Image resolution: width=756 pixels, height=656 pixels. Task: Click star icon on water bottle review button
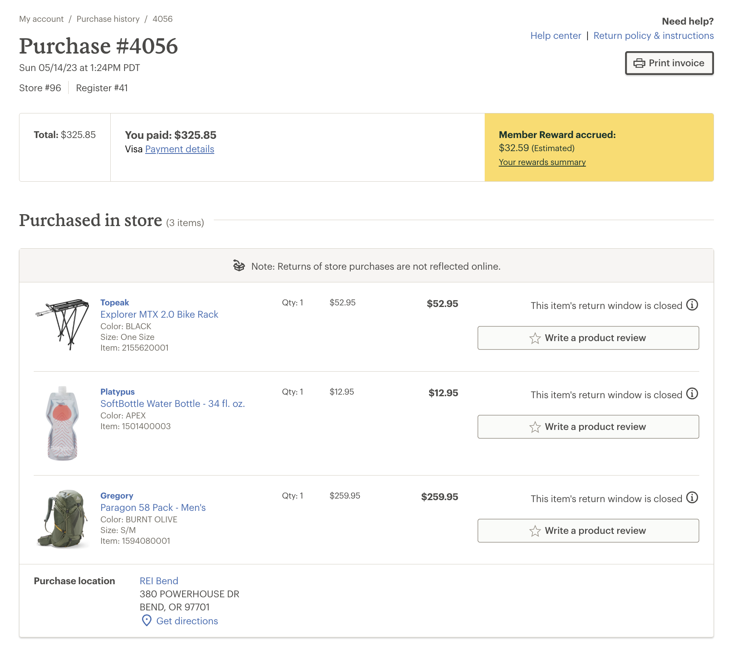click(535, 427)
